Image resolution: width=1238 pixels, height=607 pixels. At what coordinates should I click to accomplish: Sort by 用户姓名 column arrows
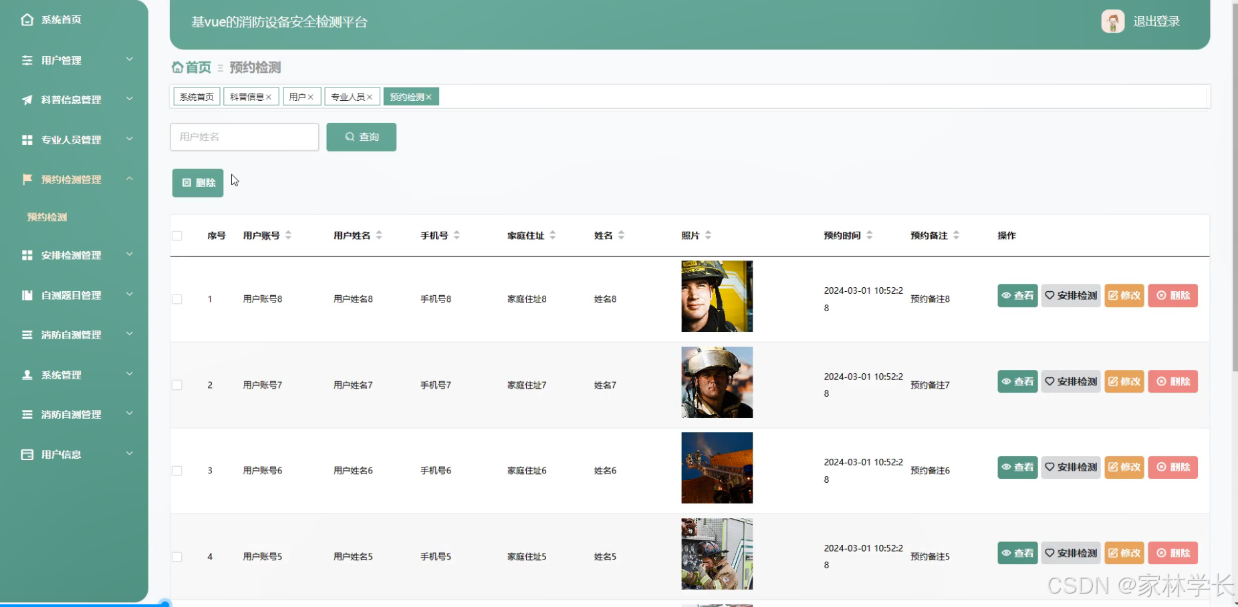[379, 235]
